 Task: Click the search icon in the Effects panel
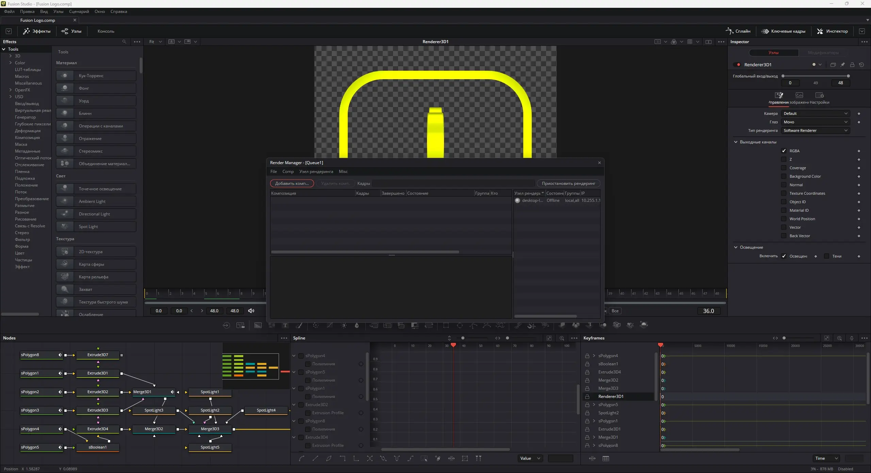point(124,41)
